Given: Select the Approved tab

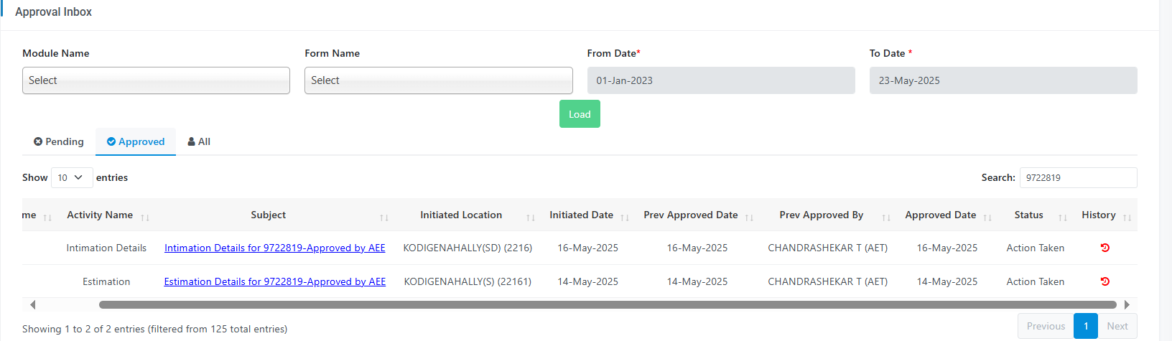Looking at the screenshot, I should (136, 141).
